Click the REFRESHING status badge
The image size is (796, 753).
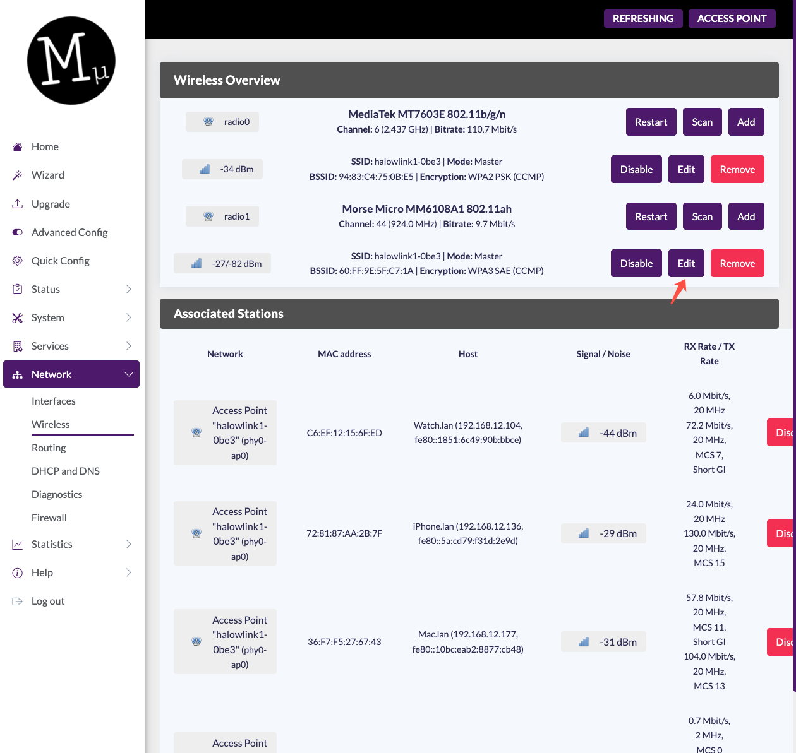point(643,18)
